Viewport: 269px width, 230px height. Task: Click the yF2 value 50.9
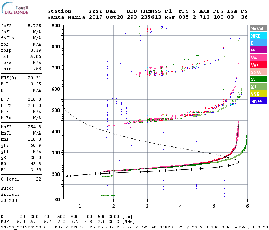(36, 145)
